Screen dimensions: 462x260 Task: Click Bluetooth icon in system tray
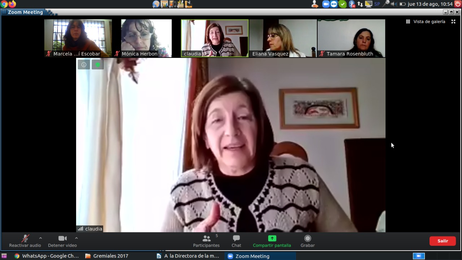(352, 4)
